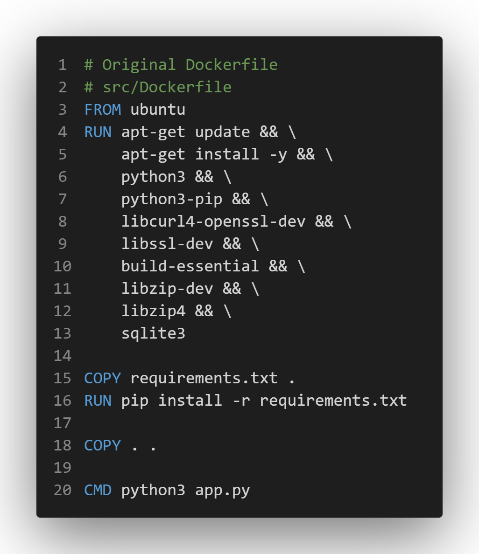Click the FROM keyword on line 3
Viewport: 479px width, 554px height.
[x=102, y=110]
